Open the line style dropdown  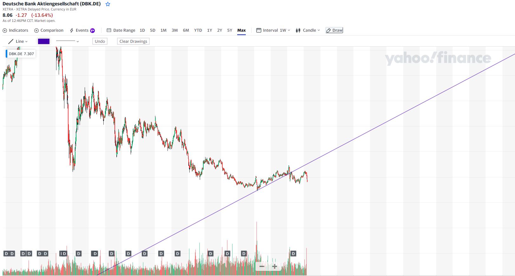click(67, 41)
